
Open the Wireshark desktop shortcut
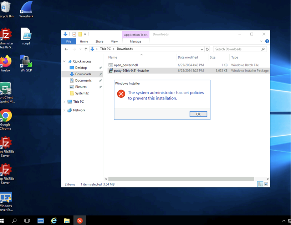click(x=26, y=9)
